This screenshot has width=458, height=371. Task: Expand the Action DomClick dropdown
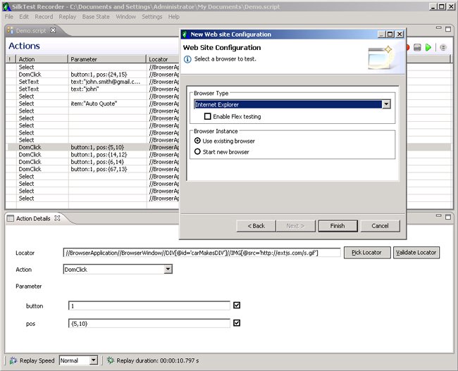[x=168, y=269]
